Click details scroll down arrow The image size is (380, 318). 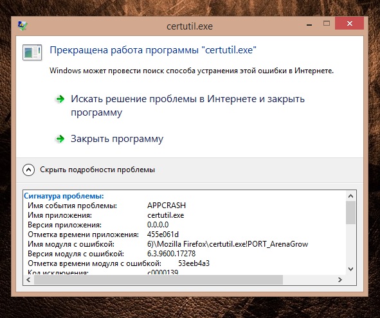(x=350, y=269)
